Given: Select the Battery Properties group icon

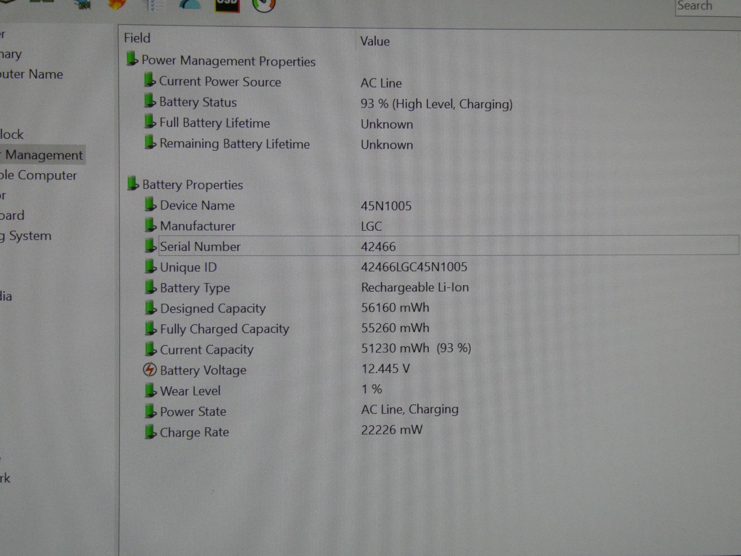Looking at the screenshot, I should point(132,183).
